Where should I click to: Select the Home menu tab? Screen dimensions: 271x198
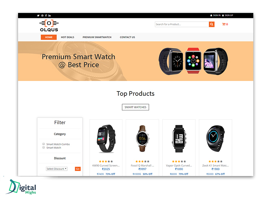[x=49, y=37]
